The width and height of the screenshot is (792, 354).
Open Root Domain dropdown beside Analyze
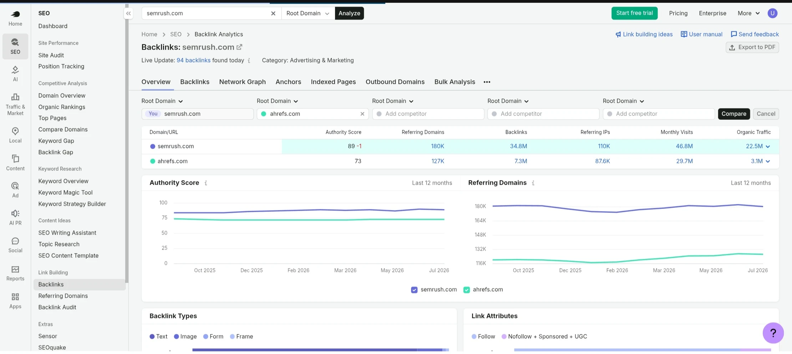308,13
